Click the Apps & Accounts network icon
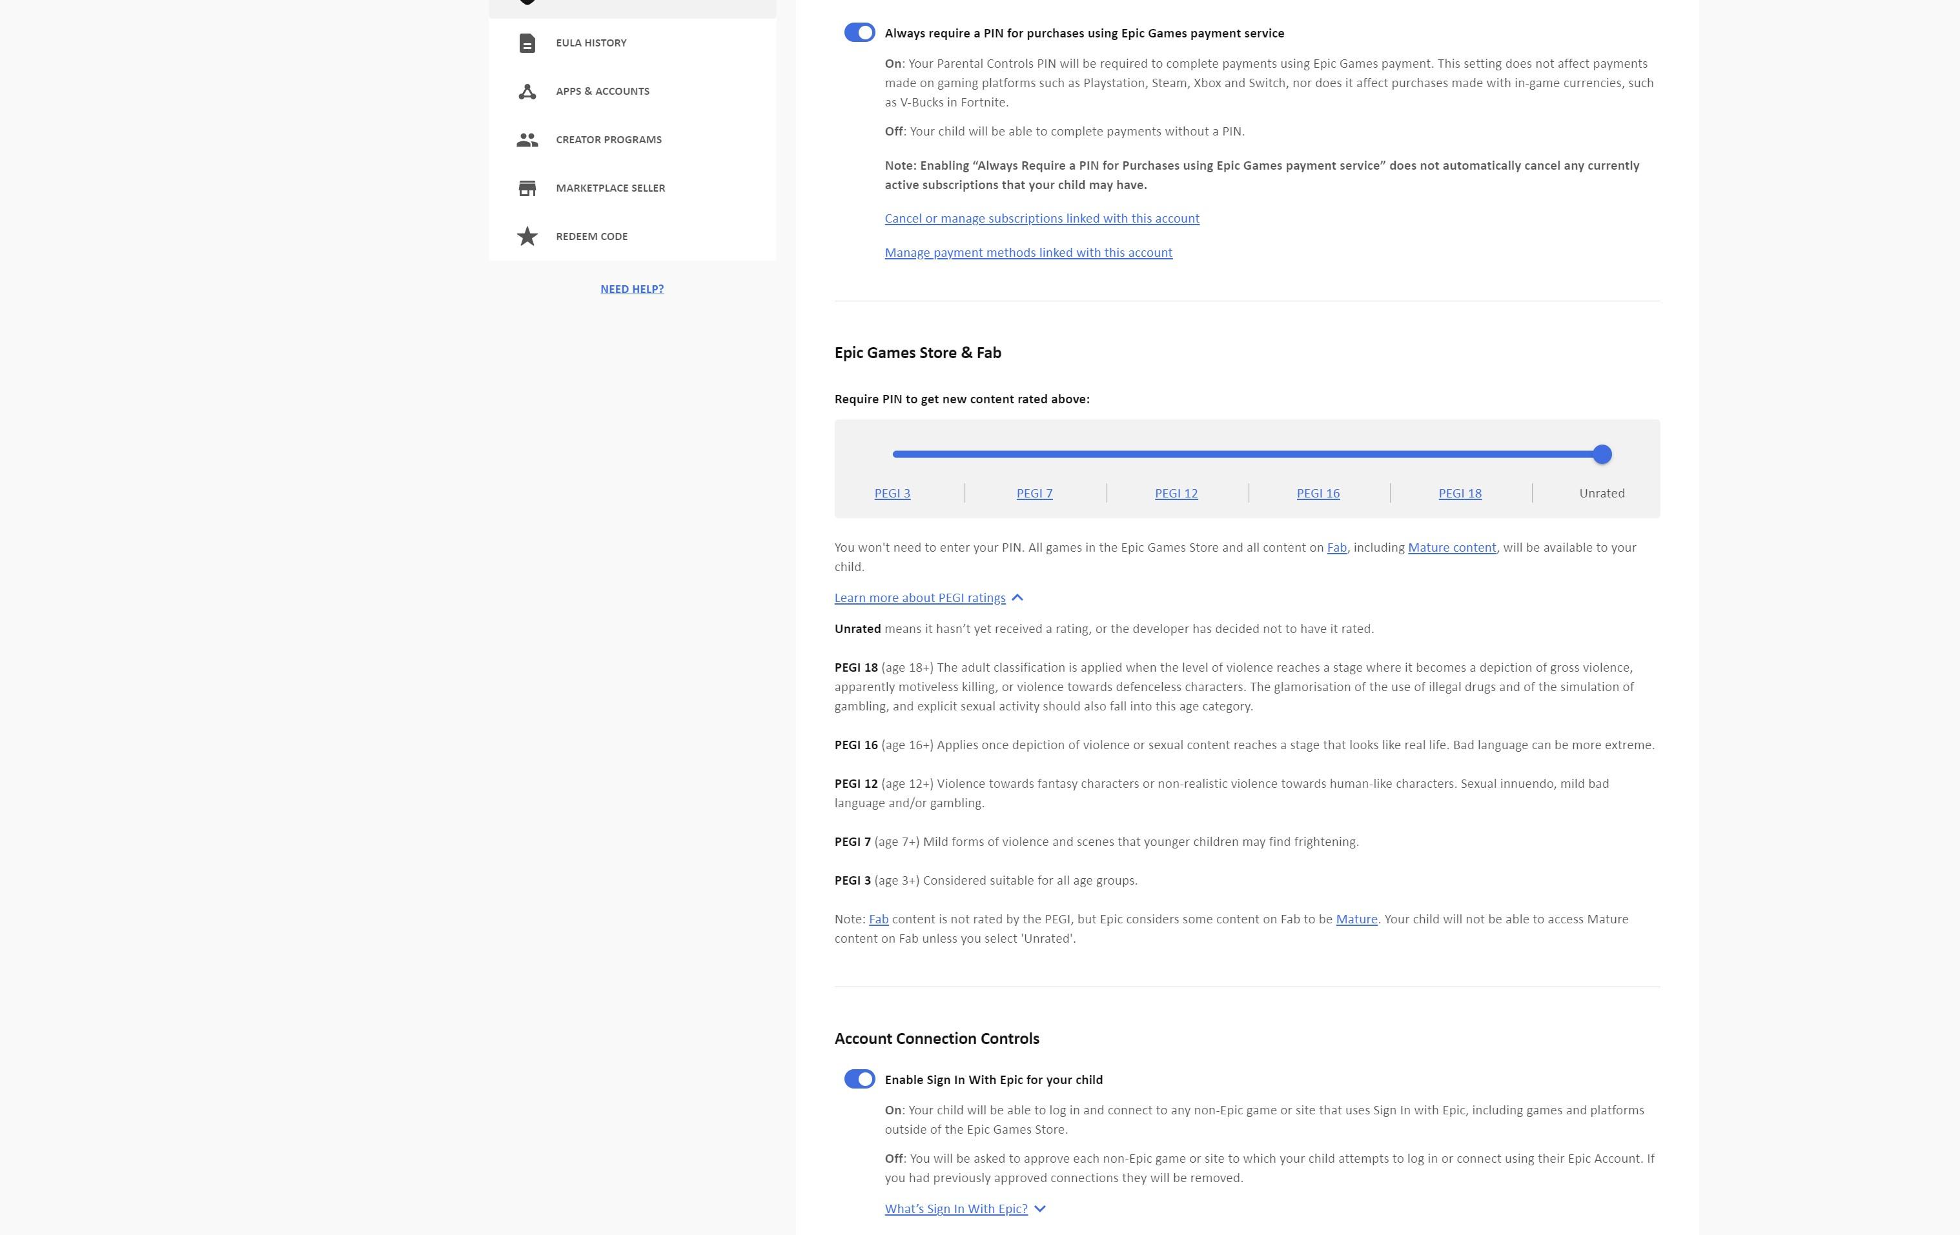This screenshot has height=1235, width=1960. pos(527,91)
